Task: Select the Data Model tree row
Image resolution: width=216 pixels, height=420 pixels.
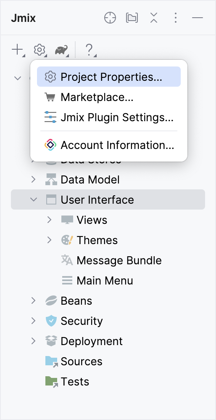Action: coord(108,179)
